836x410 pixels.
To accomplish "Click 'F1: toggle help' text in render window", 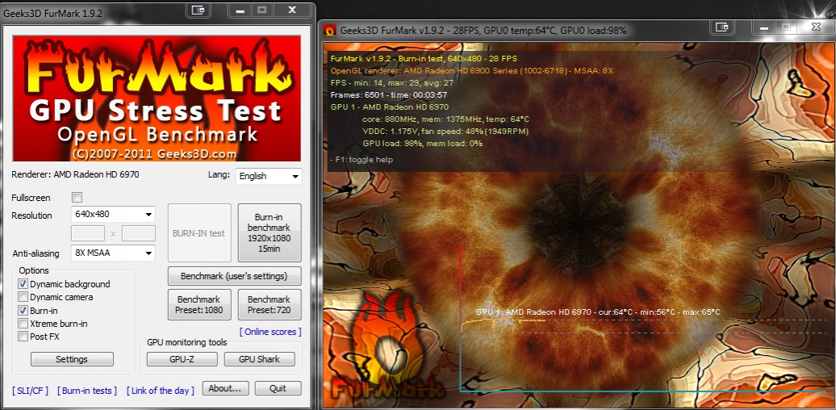I will tap(362, 160).
